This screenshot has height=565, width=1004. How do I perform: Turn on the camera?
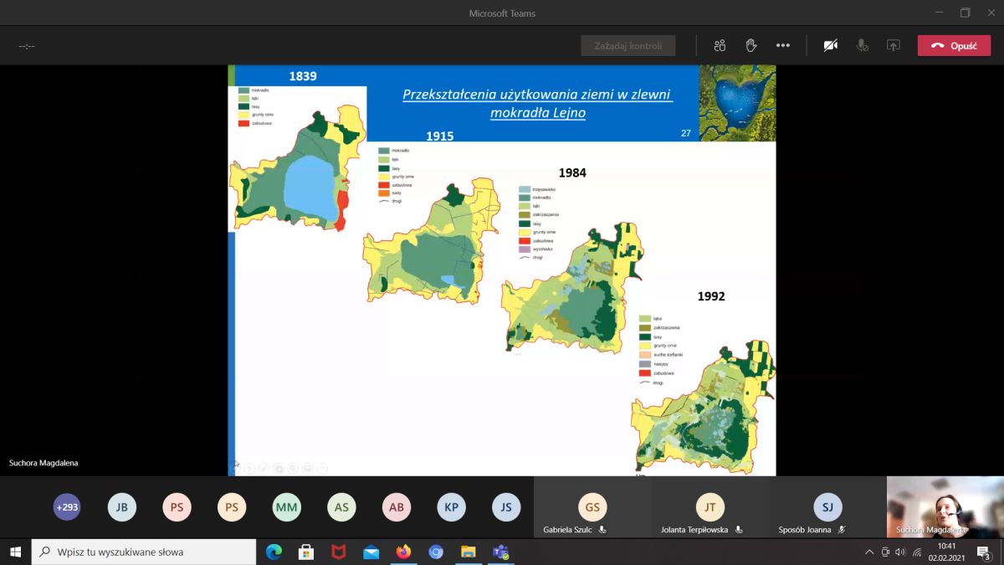830,46
